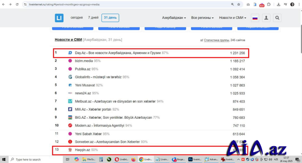Go forward with the browser forward arrow
The width and height of the screenshot is (302, 163).
10,4
